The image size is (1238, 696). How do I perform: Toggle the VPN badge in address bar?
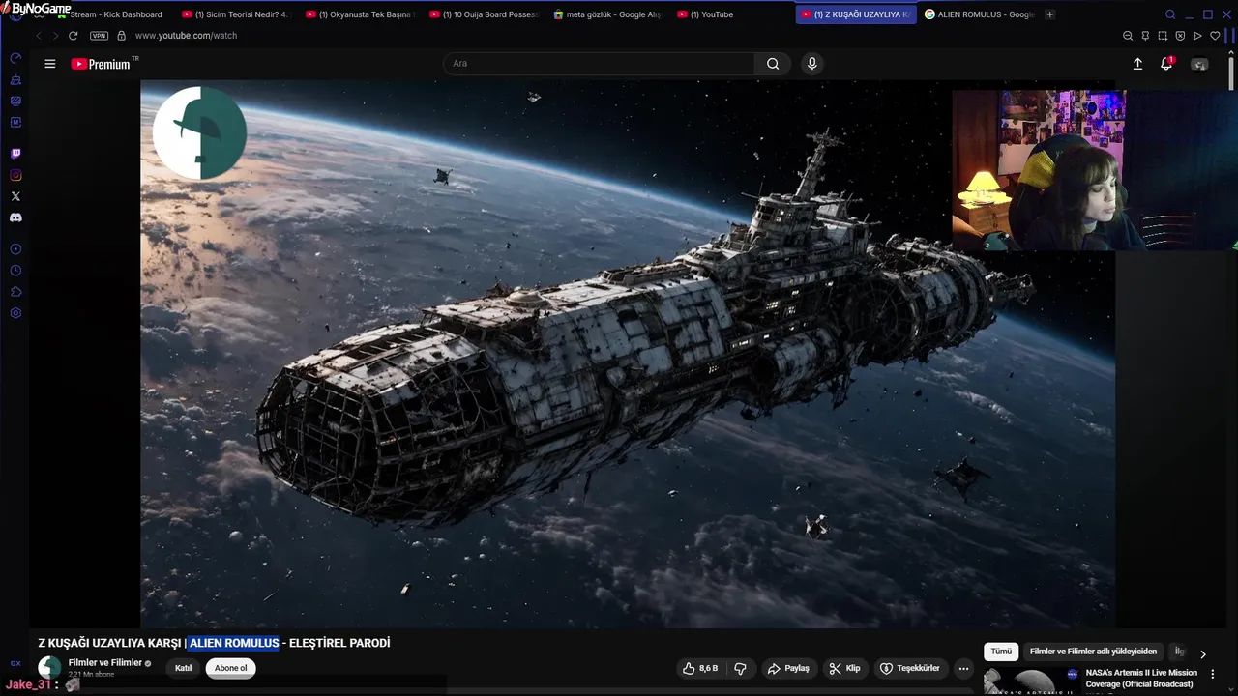(99, 36)
